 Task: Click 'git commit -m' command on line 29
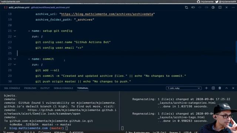[47, 76]
